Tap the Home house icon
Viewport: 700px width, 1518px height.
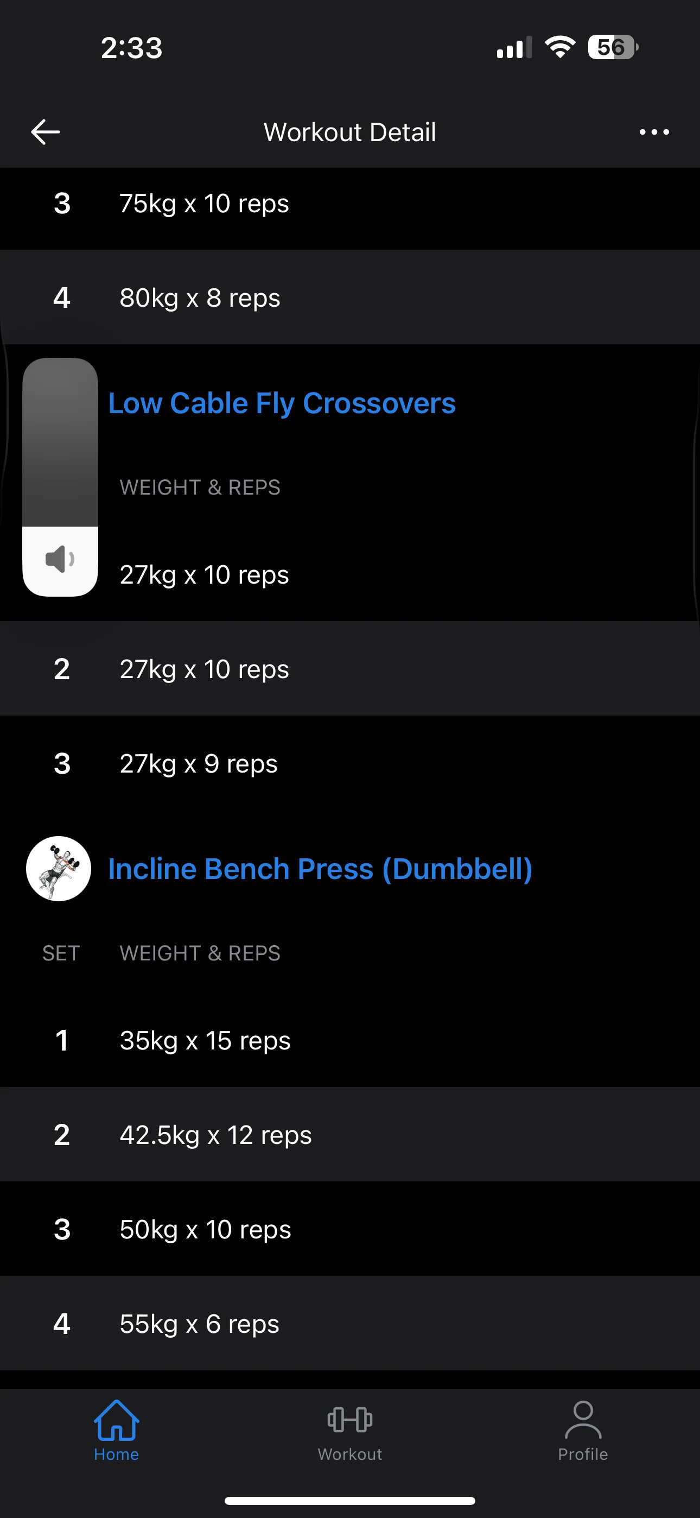click(x=116, y=1420)
